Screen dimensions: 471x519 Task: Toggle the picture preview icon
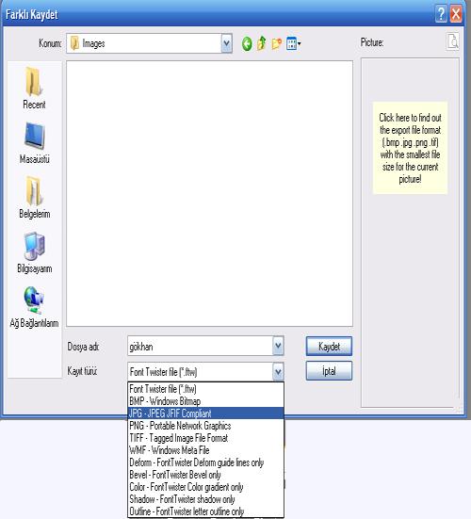[x=452, y=41]
